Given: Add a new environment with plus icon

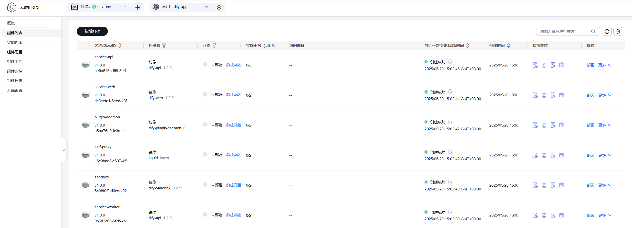Looking at the screenshot, I should tap(137, 7).
